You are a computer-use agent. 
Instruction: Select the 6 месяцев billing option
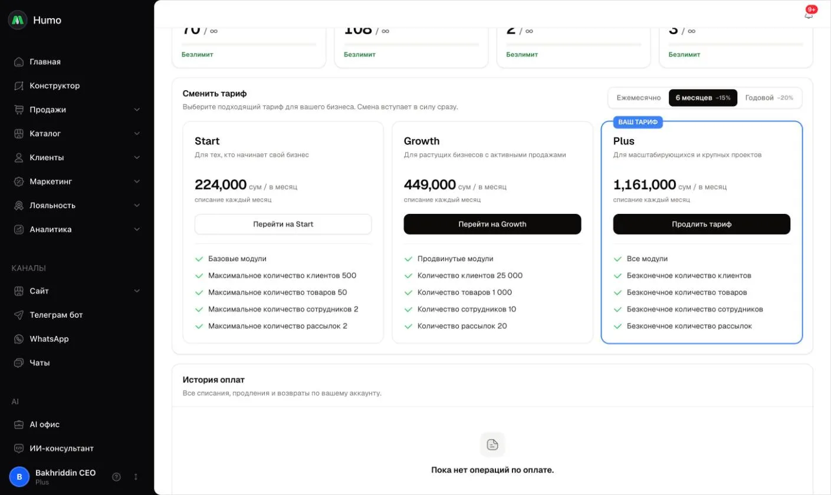click(703, 98)
